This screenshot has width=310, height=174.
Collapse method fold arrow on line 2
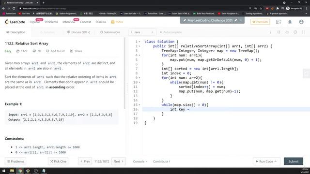tap(139, 46)
